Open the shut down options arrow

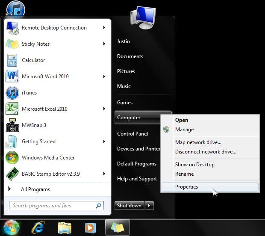tap(150, 206)
